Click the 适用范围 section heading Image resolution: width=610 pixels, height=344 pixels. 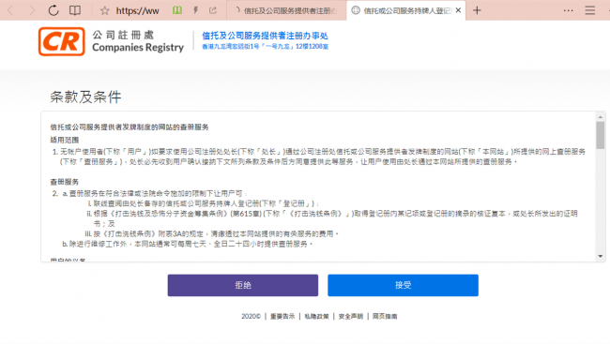65,140
